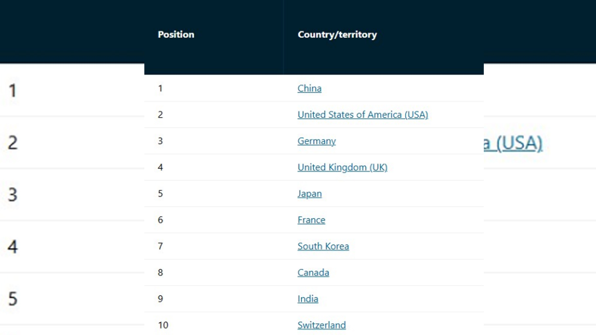Click the Country/territory column header
596x335 pixels.
pos(337,34)
